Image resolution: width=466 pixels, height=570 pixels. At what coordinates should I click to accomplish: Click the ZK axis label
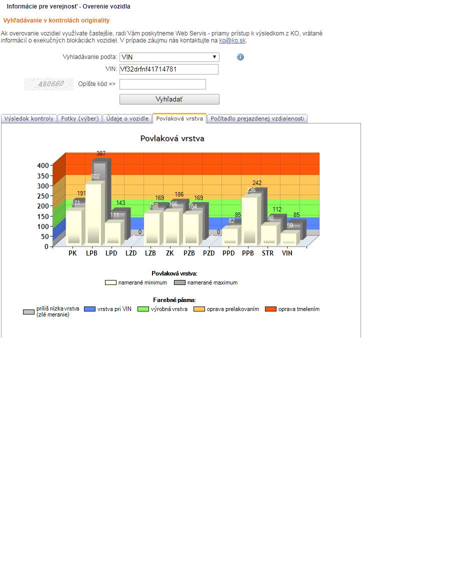pos(170,253)
